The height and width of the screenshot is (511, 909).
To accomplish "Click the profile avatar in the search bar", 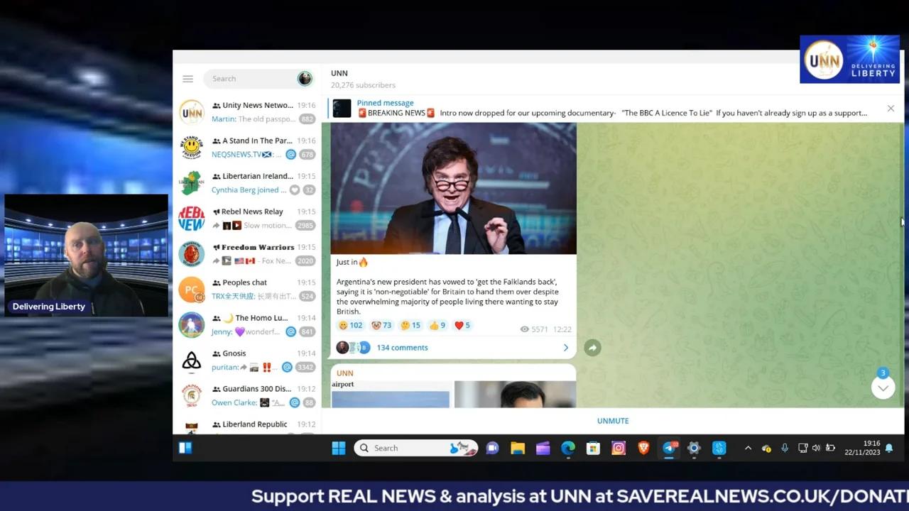I will pos(305,79).
